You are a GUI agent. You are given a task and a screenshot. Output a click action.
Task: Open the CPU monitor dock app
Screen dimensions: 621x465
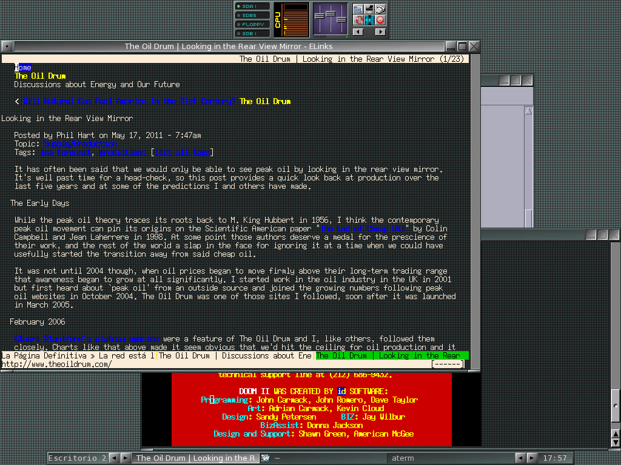pyautogui.click(x=291, y=20)
